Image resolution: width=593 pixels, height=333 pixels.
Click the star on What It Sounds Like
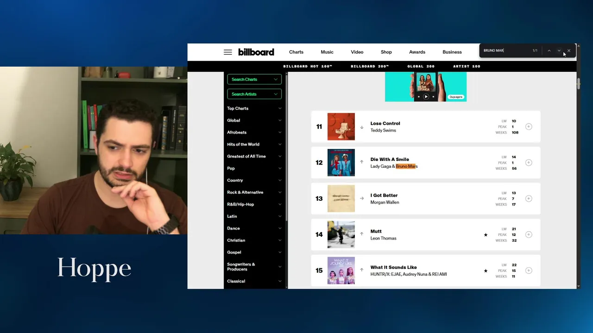[486, 271]
